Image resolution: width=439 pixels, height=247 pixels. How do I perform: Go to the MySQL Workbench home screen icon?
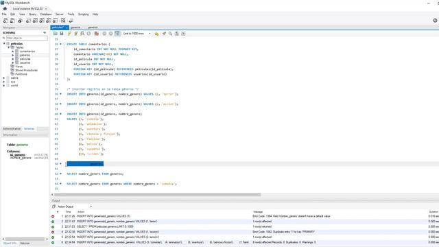pyautogui.click(x=5, y=9)
